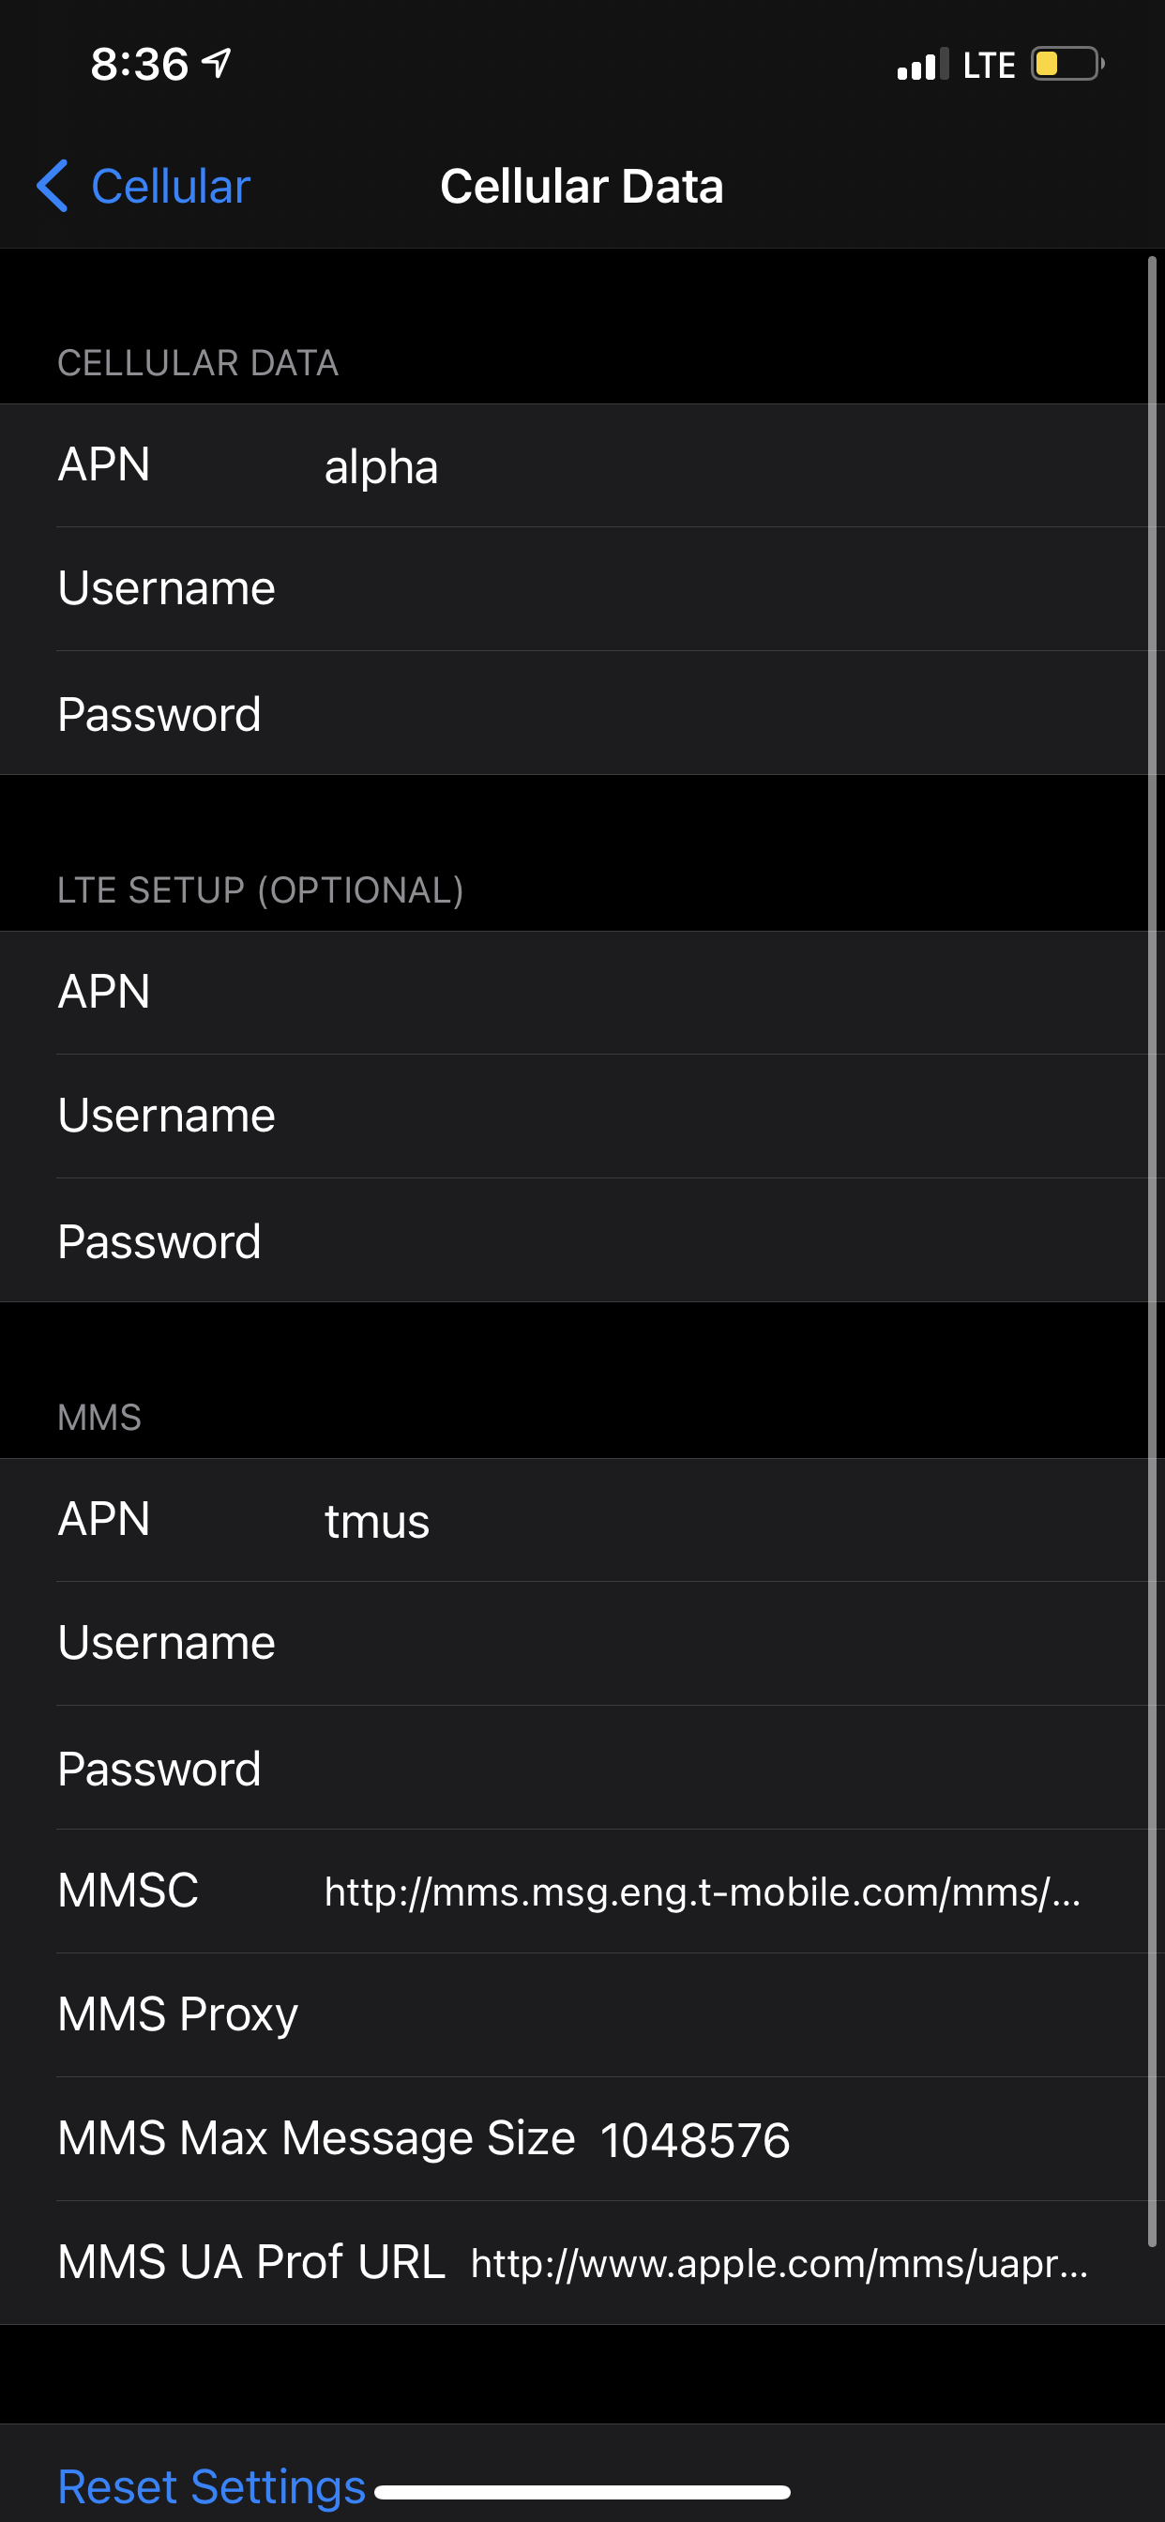1165x2522 pixels.
Task: Tap the LTE network indicator
Action: 989,65
